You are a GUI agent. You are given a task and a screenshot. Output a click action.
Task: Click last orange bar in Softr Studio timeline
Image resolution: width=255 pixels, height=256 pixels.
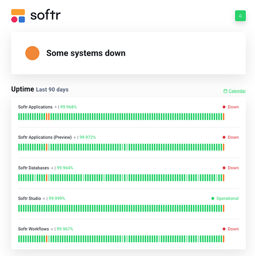pos(223,208)
